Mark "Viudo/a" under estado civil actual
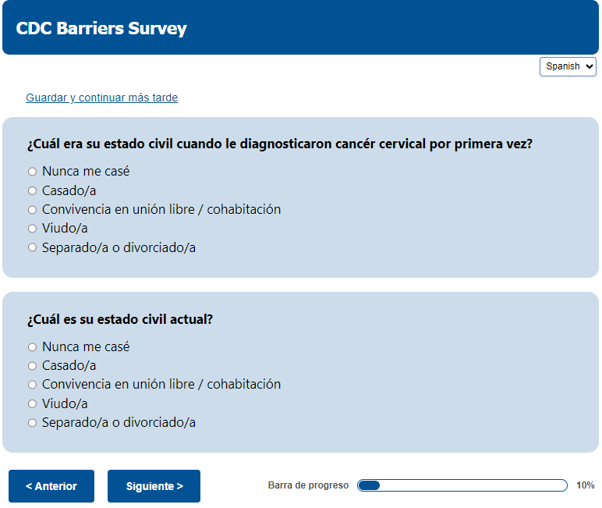This screenshot has height=508, width=602. tap(33, 404)
